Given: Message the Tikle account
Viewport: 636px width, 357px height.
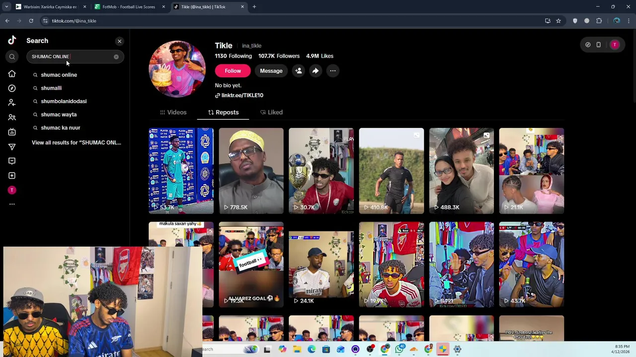Looking at the screenshot, I should [271, 71].
